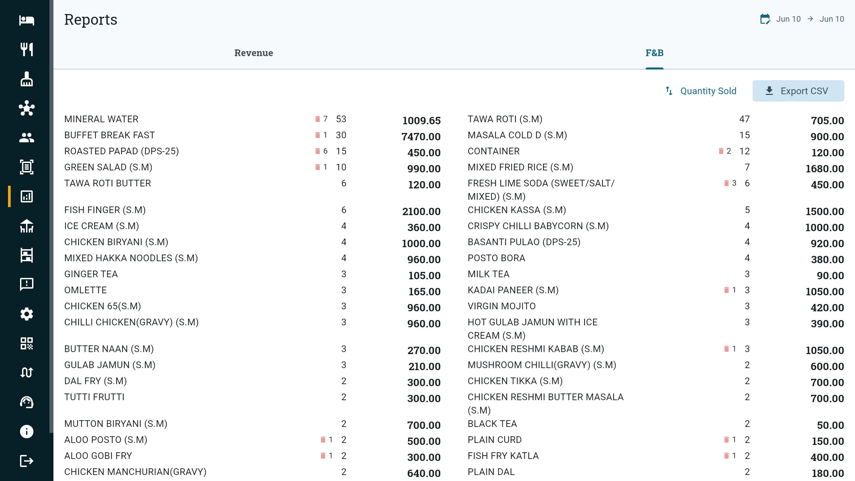This screenshot has width=855, height=481.
Task: Click the CHICKEN TIKKA (S.M) item
Action: [x=515, y=381]
